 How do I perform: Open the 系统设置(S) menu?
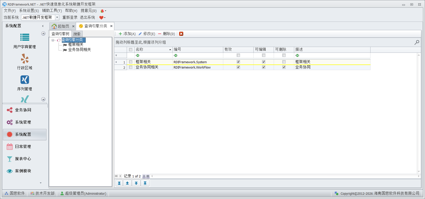[x=29, y=11]
